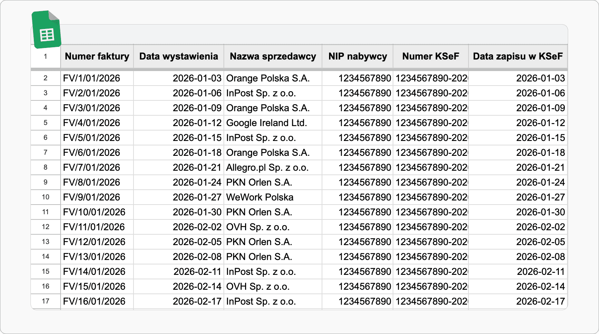Click invoice cell FV/2/01/2026
This screenshot has height=334, width=599.
(x=97, y=93)
